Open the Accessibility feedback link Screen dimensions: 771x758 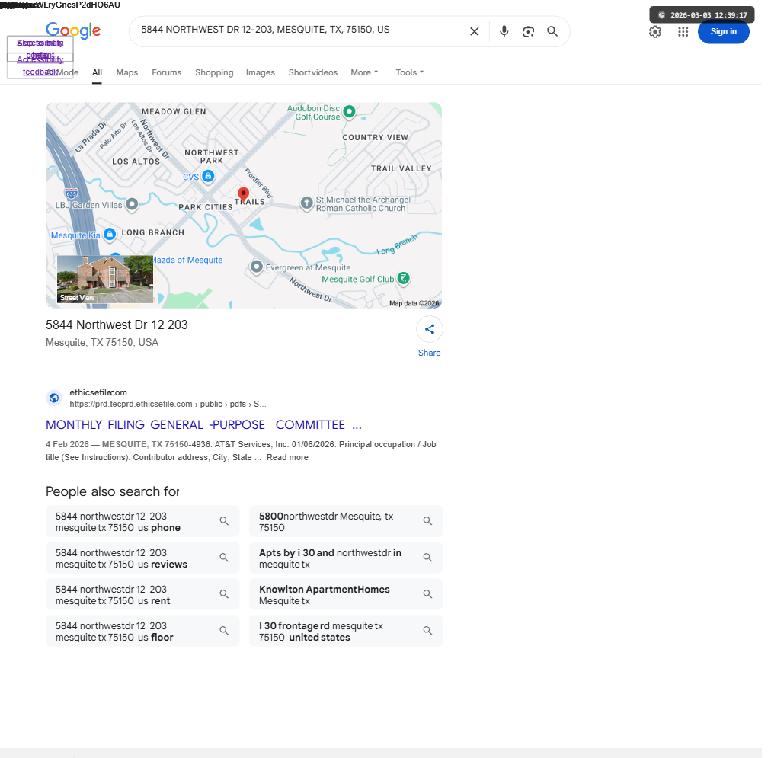pyautogui.click(x=40, y=66)
